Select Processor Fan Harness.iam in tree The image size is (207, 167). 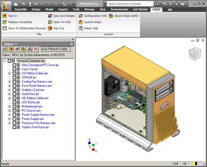pyautogui.click(x=39, y=123)
